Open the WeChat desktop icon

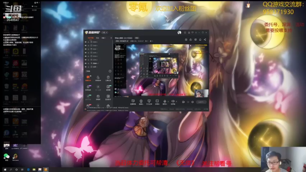coord(7,157)
